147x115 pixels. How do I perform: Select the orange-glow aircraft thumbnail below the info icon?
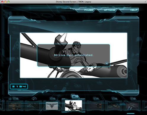15,106
